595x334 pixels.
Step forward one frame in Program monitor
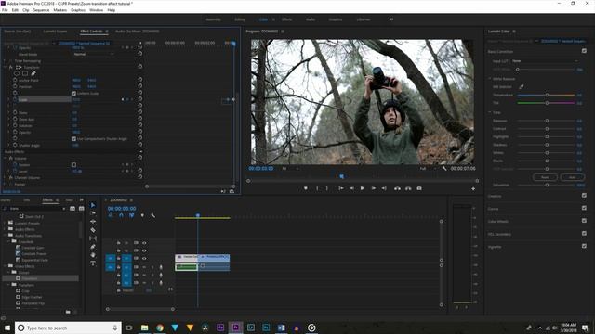point(374,188)
